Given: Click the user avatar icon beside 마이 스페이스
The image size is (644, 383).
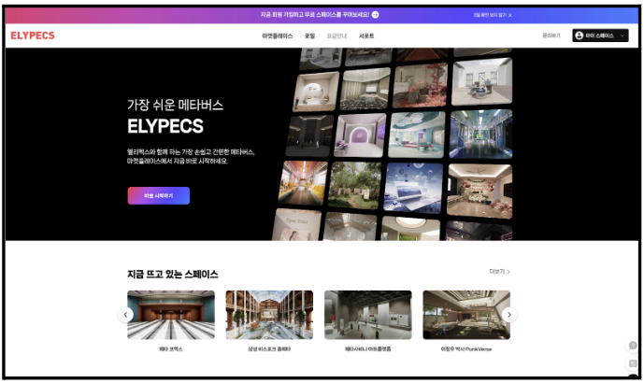Looking at the screenshot, I should [x=580, y=35].
